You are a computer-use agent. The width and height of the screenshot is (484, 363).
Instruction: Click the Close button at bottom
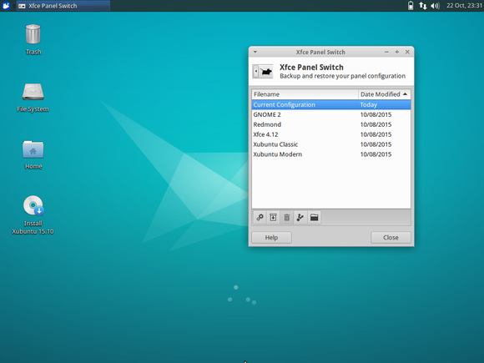pyautogui.click(x=391, y=237)
